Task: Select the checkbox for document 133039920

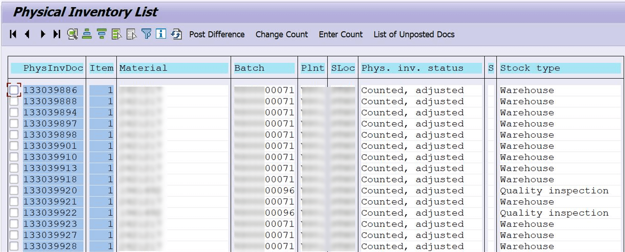Action: tap(14, 191)
